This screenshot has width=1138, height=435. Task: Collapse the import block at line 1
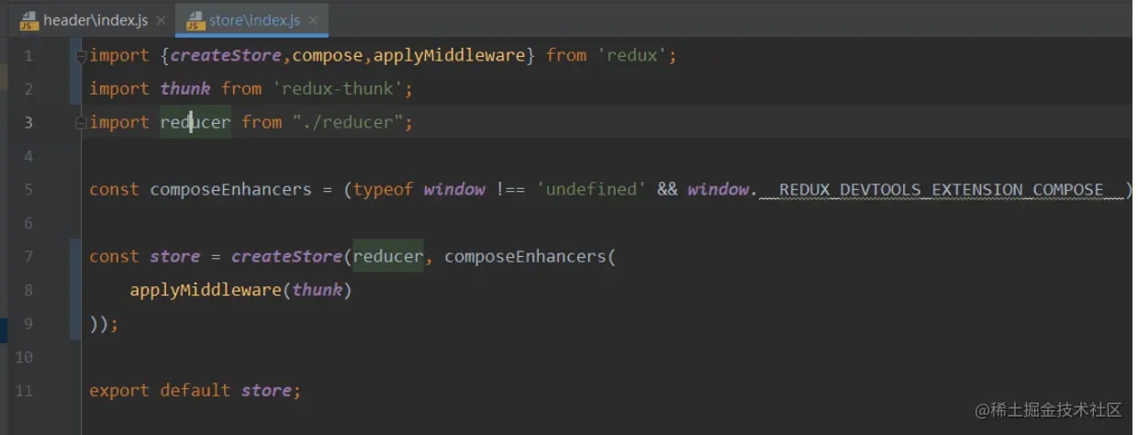[x=82, y=56]
